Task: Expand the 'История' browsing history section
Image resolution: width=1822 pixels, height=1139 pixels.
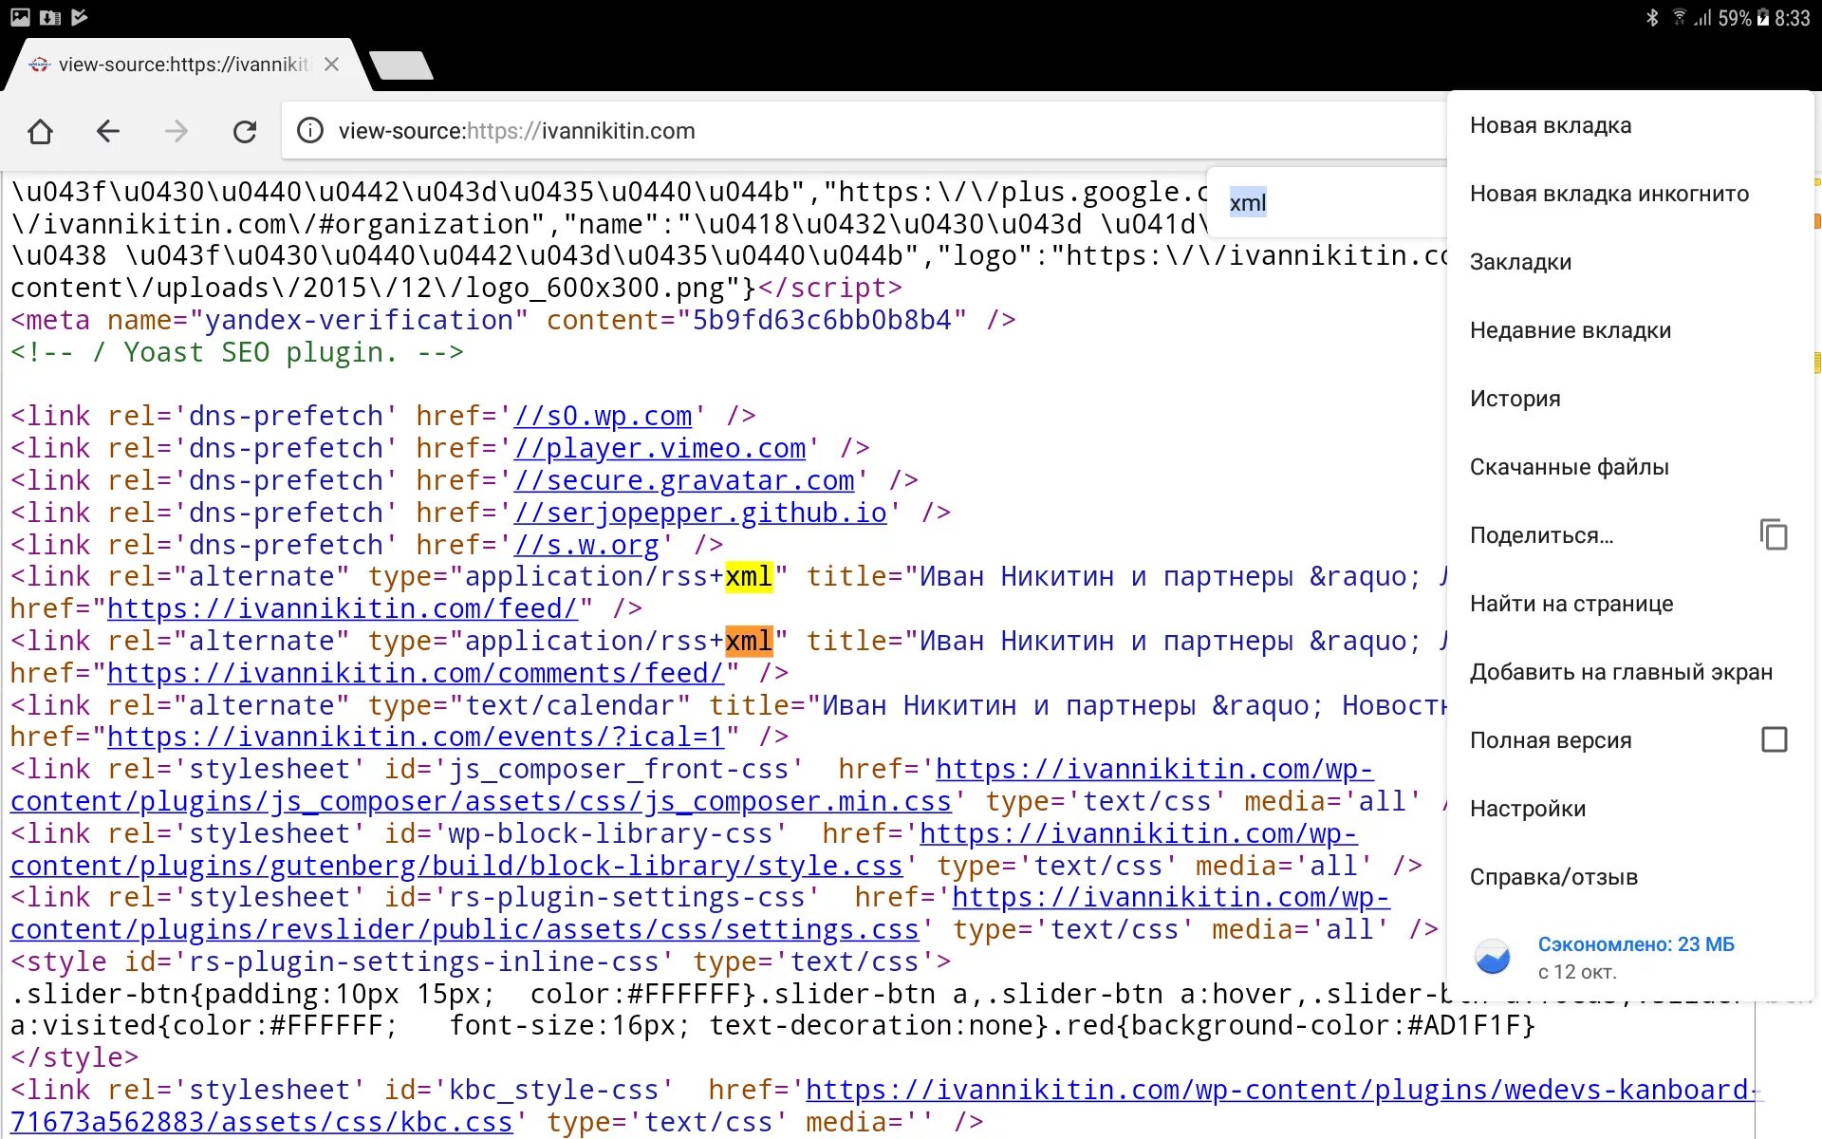Action: click(1515, 398)
